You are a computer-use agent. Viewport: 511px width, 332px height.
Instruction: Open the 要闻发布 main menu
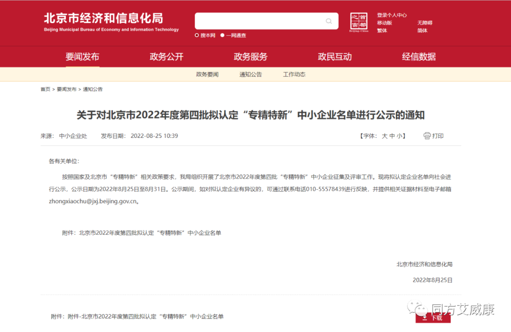(82, 57)
